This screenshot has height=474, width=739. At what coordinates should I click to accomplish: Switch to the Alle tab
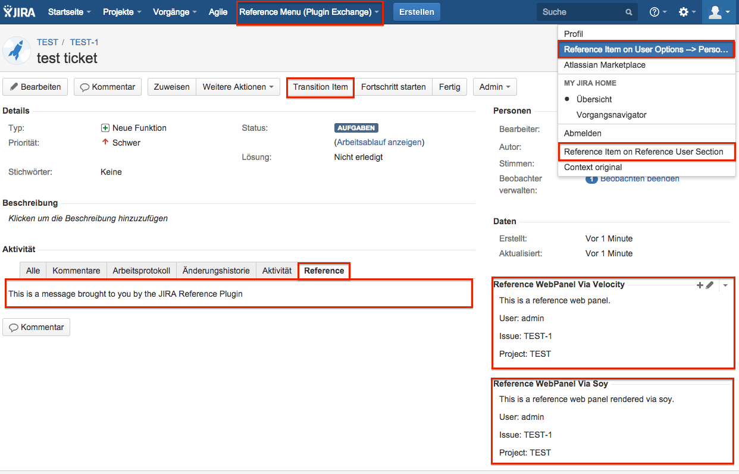(x=33, y=271)
